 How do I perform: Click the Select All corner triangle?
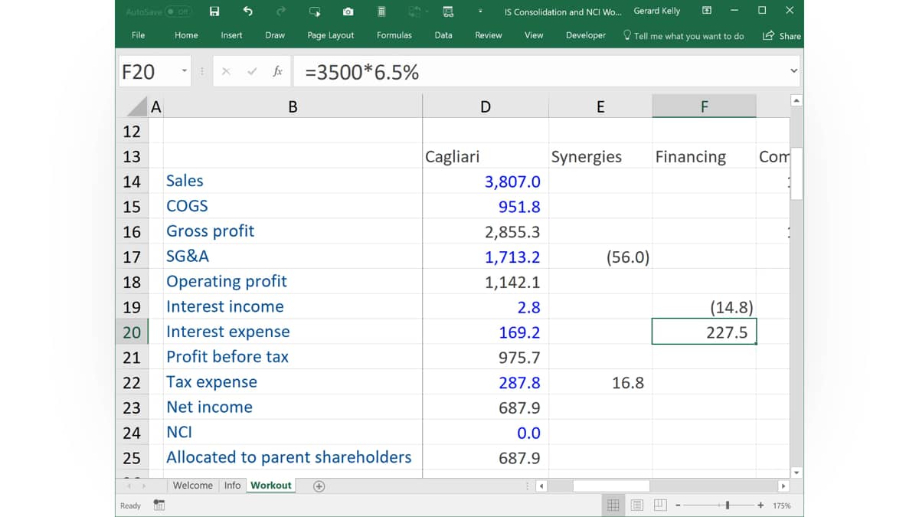[x=136, y=106]
